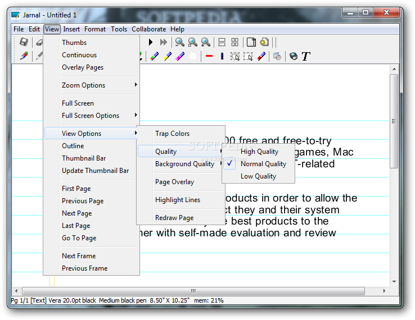This screenshot has width=415, height=320.
Task: Select the red eraser tool icon
Action: click(x=261, y=56)
